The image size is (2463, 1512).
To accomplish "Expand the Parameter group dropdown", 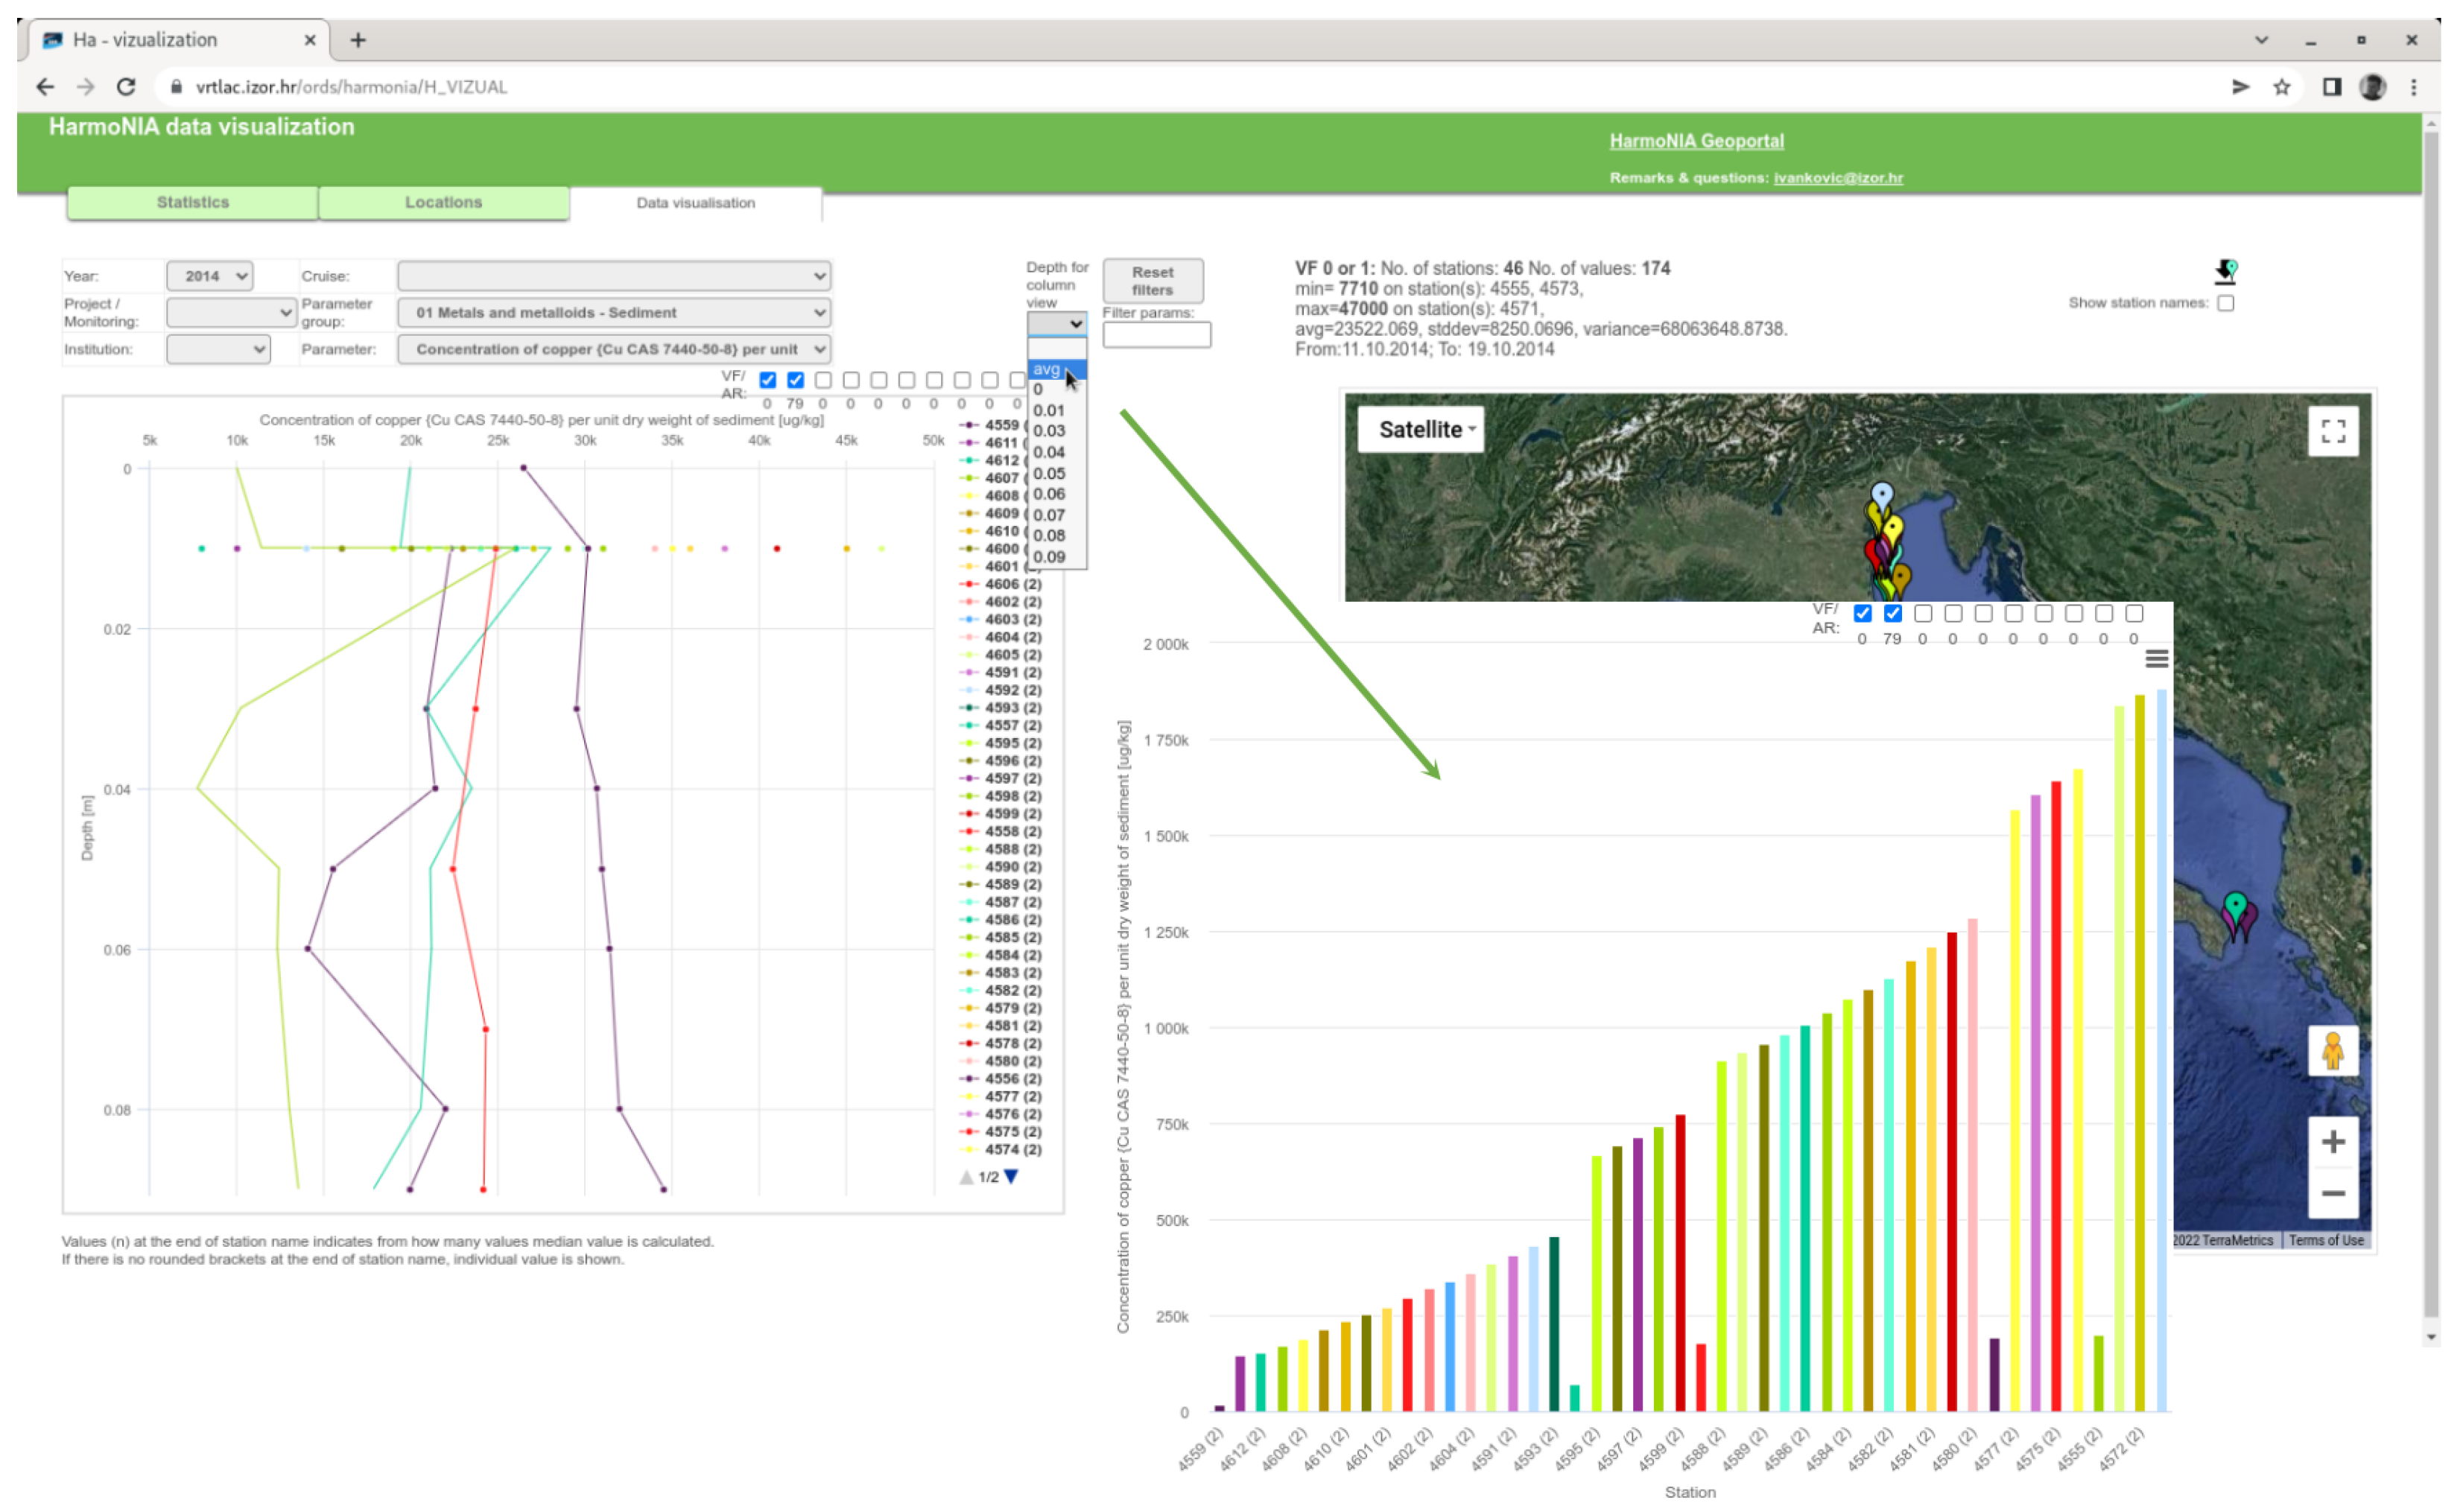I will [x=614, y=313].
